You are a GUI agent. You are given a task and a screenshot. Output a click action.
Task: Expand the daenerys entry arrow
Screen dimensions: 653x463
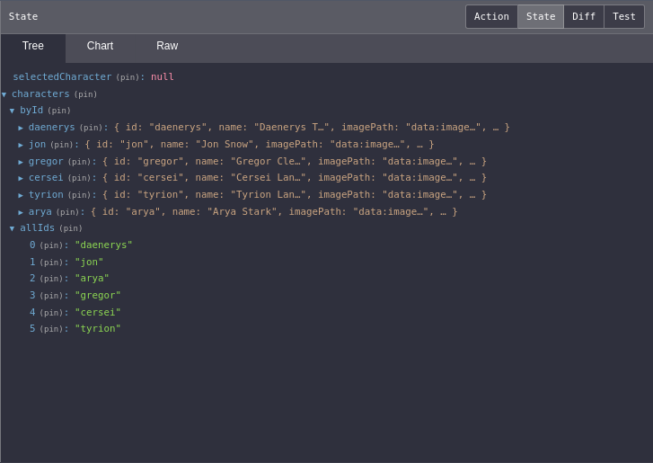point(21,128)
